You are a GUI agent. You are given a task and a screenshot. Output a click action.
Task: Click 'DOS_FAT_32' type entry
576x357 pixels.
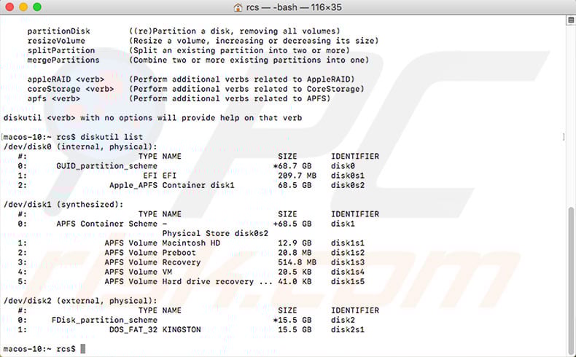click(133, 329)
